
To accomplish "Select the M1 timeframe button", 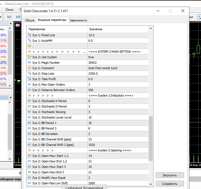I will click(x=9, y=17).
